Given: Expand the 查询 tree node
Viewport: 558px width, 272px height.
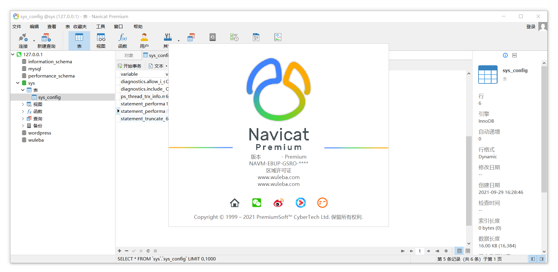Looking at the screenshot, I should (23, 118).
